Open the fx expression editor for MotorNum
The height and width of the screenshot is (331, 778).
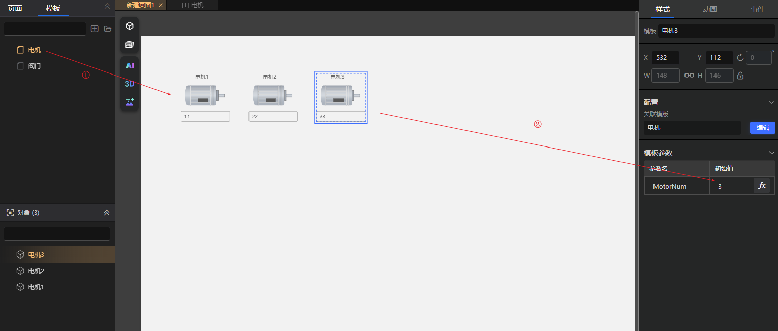[x=762, y=186]
